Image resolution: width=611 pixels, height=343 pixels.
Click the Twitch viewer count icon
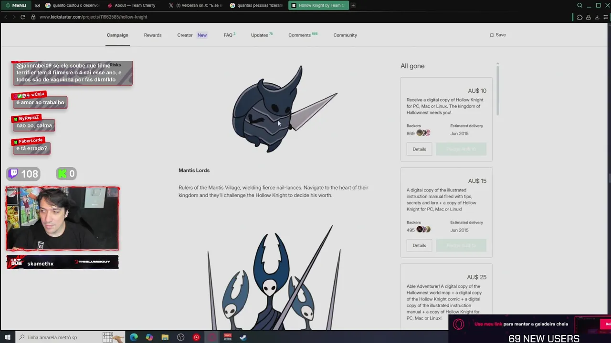[13, 174]
